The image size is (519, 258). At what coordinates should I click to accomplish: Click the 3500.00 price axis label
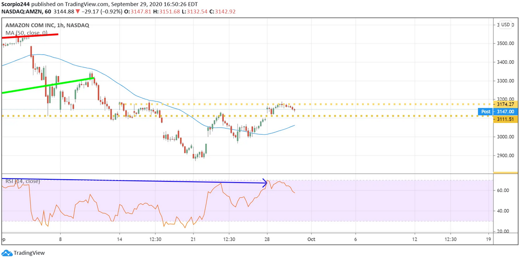click(x=505, y=43)
